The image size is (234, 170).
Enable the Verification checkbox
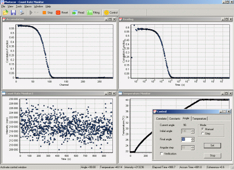[x=162, y=154]
